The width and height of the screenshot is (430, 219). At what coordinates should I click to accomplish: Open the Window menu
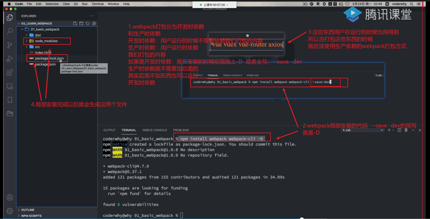click(114, 4)
